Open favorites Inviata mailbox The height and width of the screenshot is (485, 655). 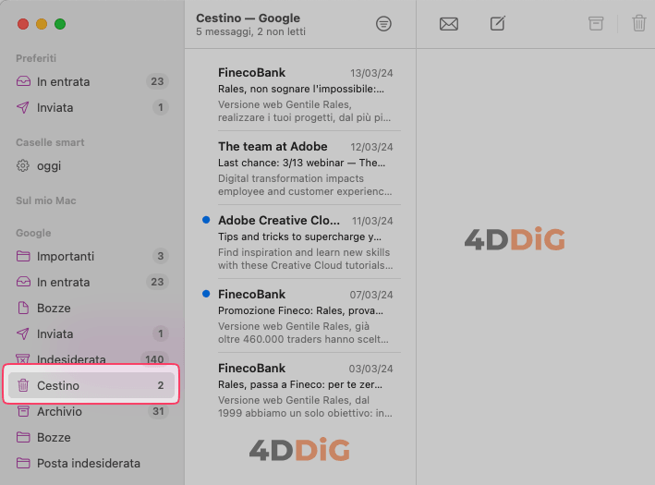tap(92, 107)
